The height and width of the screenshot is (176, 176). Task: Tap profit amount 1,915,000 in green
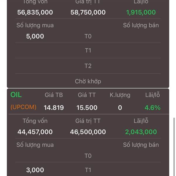[x=141, y=12]
